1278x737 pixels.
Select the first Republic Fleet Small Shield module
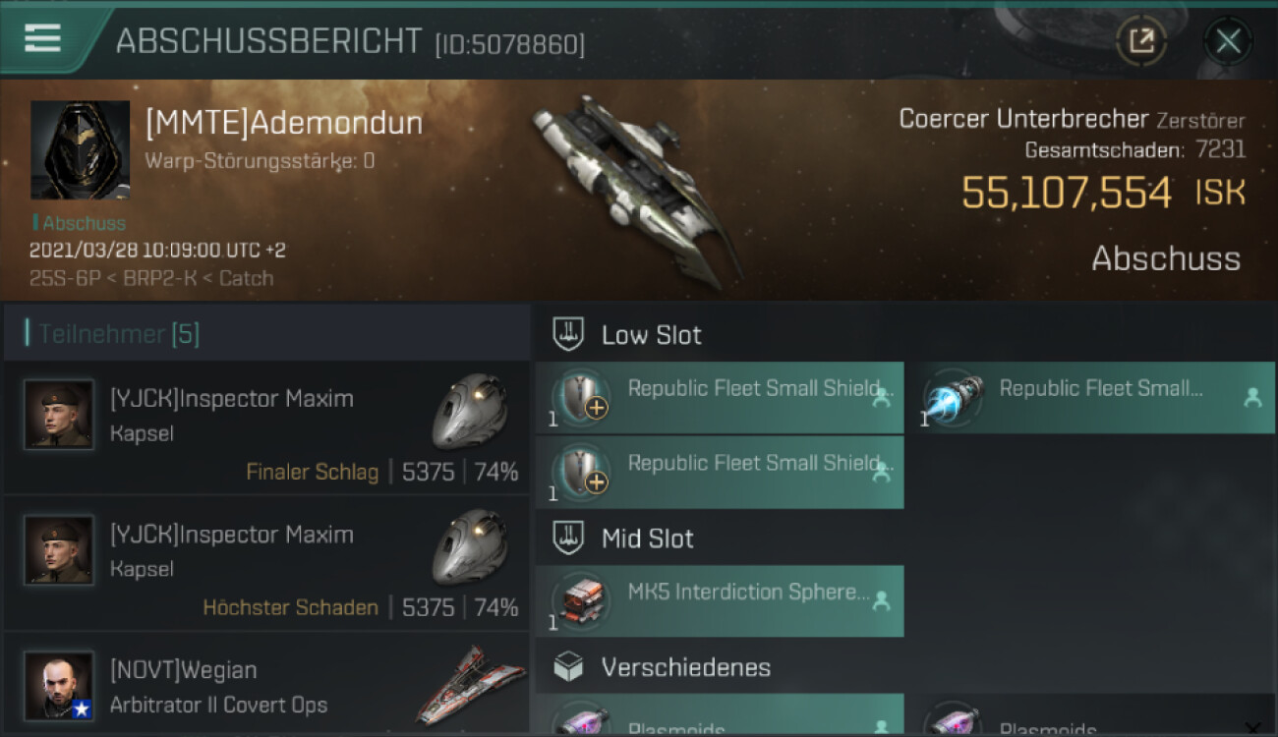pos(719,397)
